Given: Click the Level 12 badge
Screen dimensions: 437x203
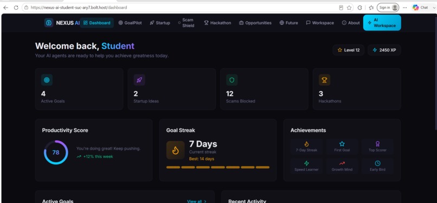Looking at the screenshot, I should [x=349, y=50].
